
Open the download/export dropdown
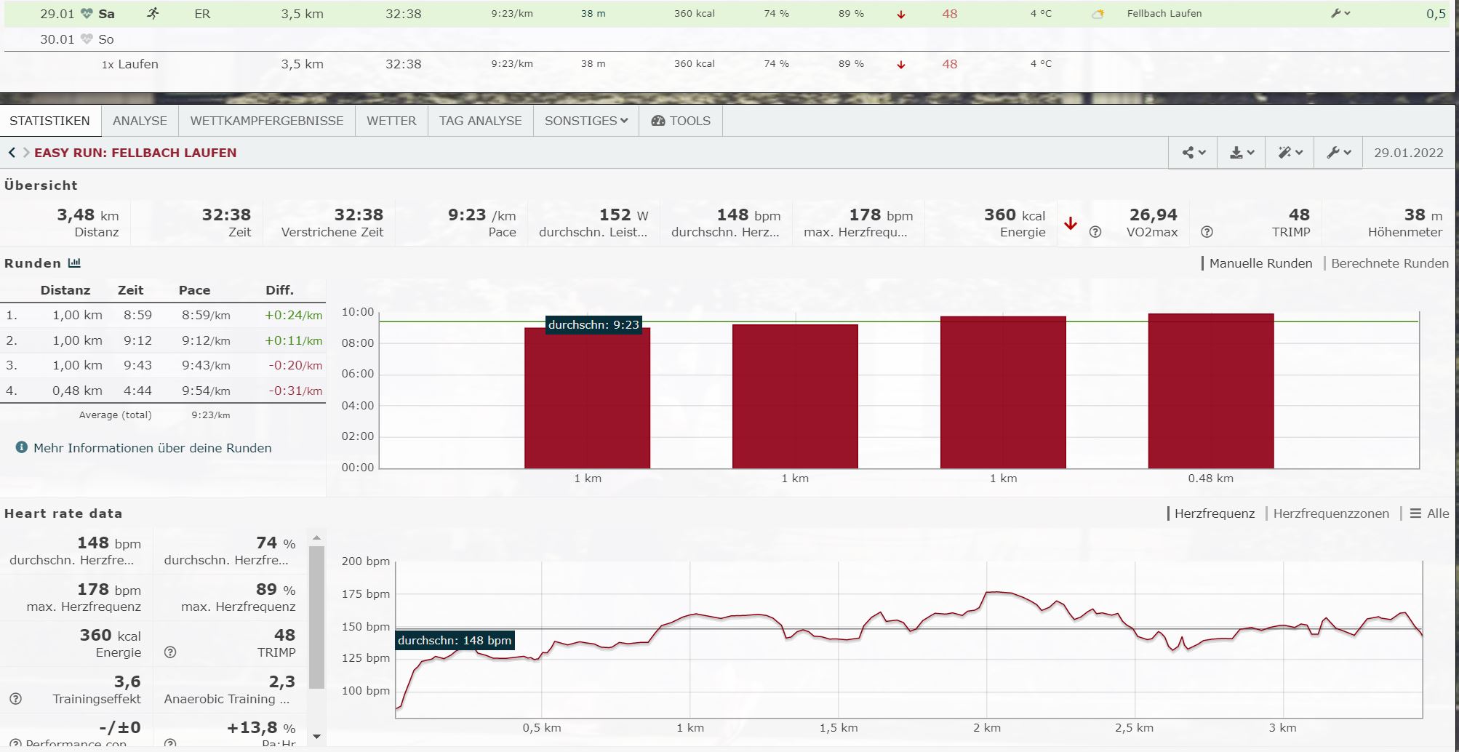coord(1242,153)
